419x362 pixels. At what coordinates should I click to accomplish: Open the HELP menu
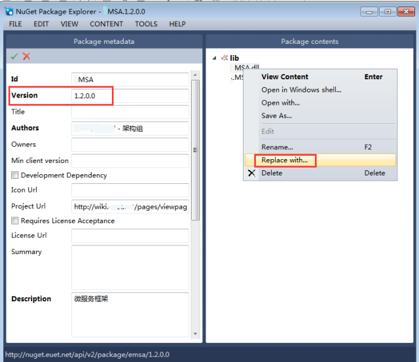coord(177,24)
